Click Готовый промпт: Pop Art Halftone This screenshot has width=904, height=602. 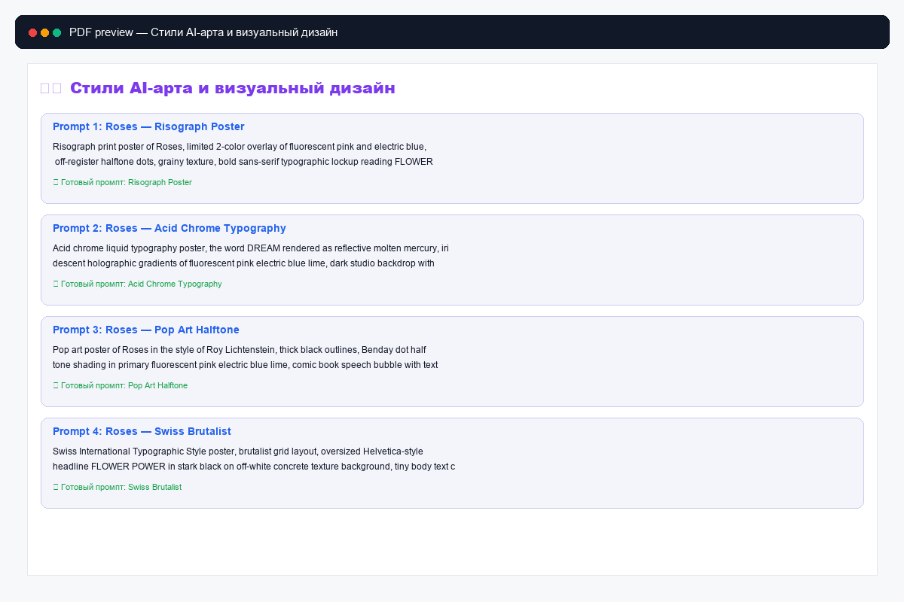pos(124,385)
